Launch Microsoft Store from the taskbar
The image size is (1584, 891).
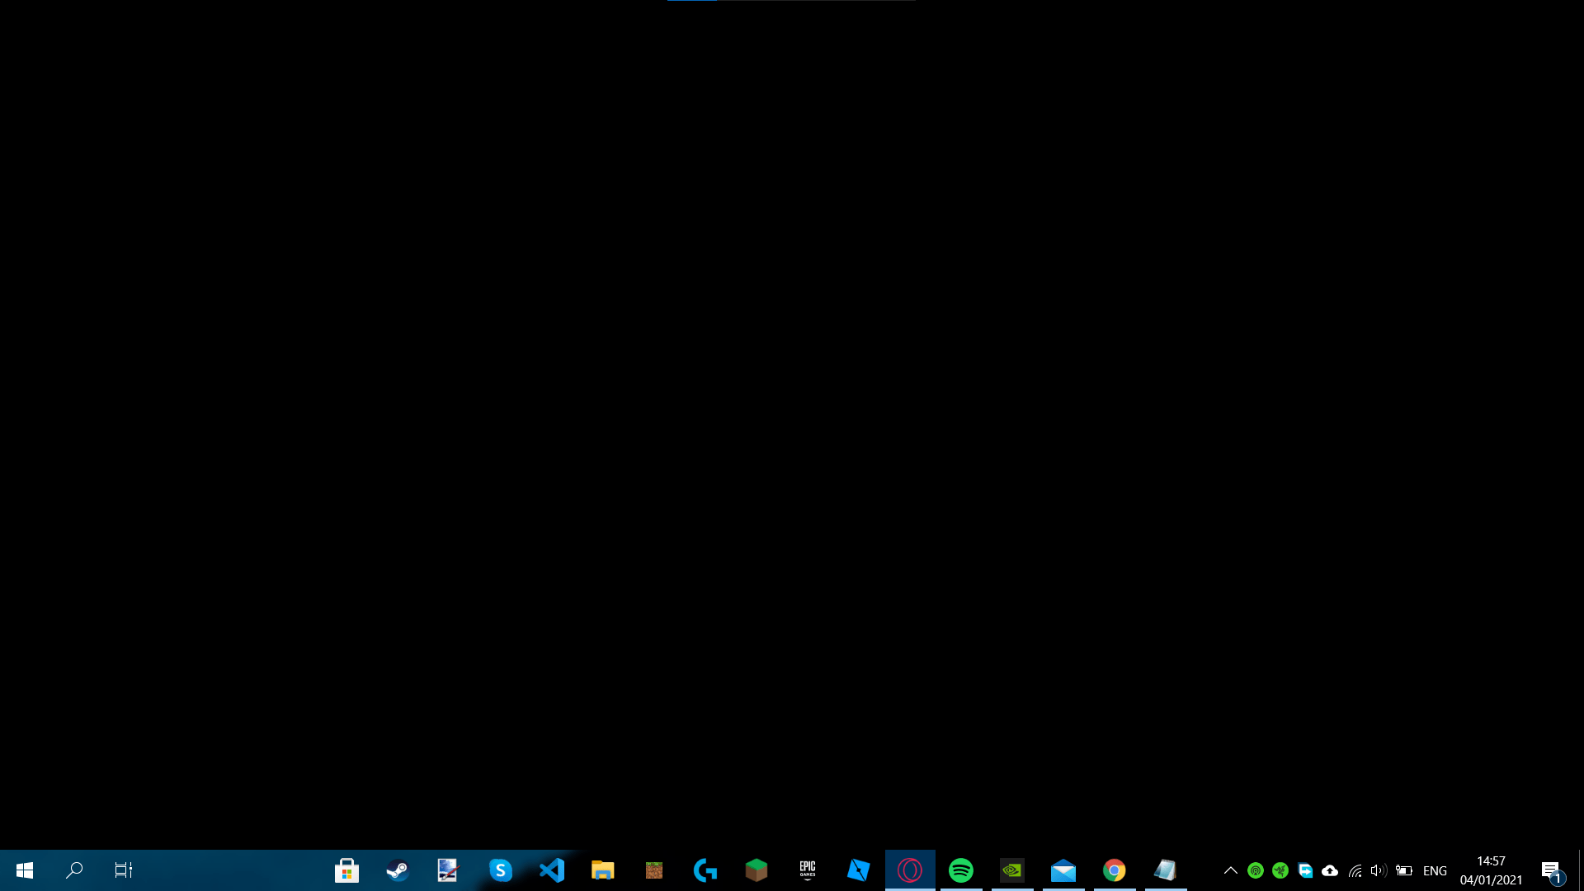346,870
